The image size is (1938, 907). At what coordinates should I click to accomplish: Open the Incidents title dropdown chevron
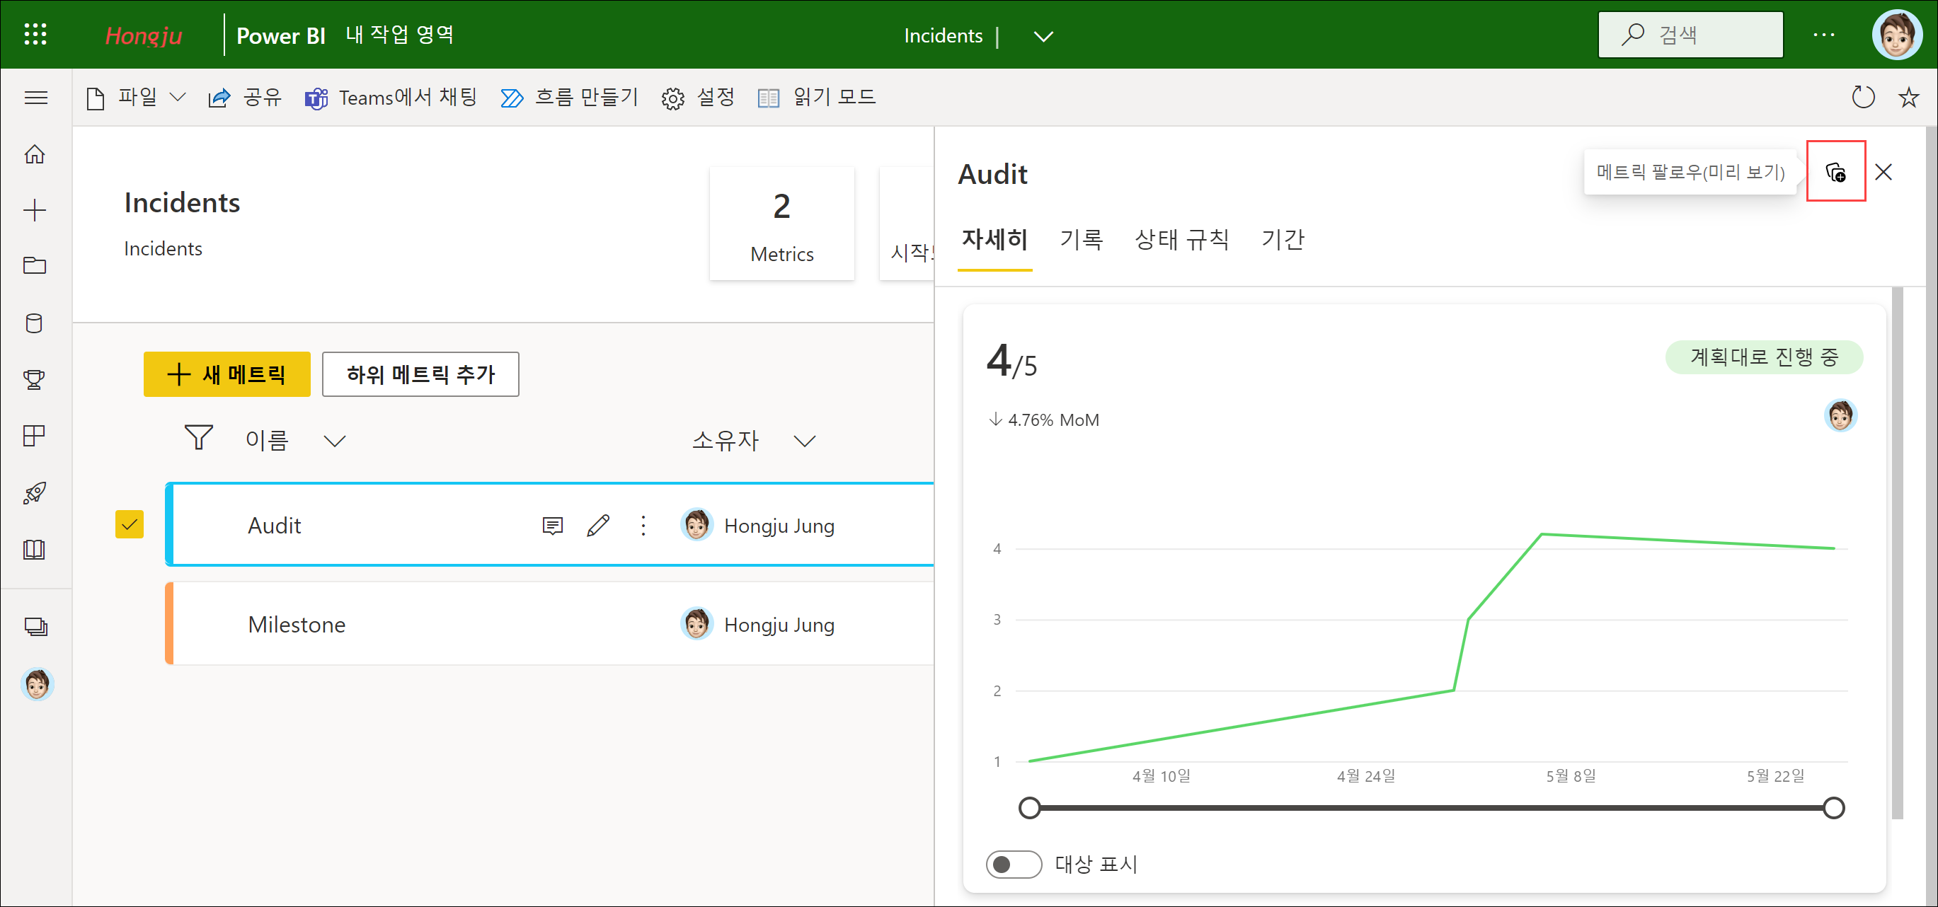1043,36
